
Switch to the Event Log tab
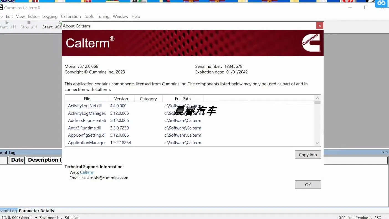(8, 211)
